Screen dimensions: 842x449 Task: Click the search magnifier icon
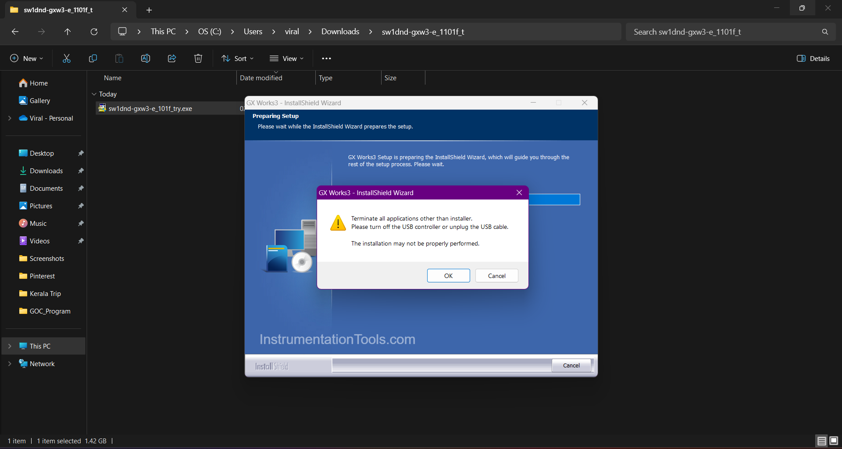coord(825,32)
